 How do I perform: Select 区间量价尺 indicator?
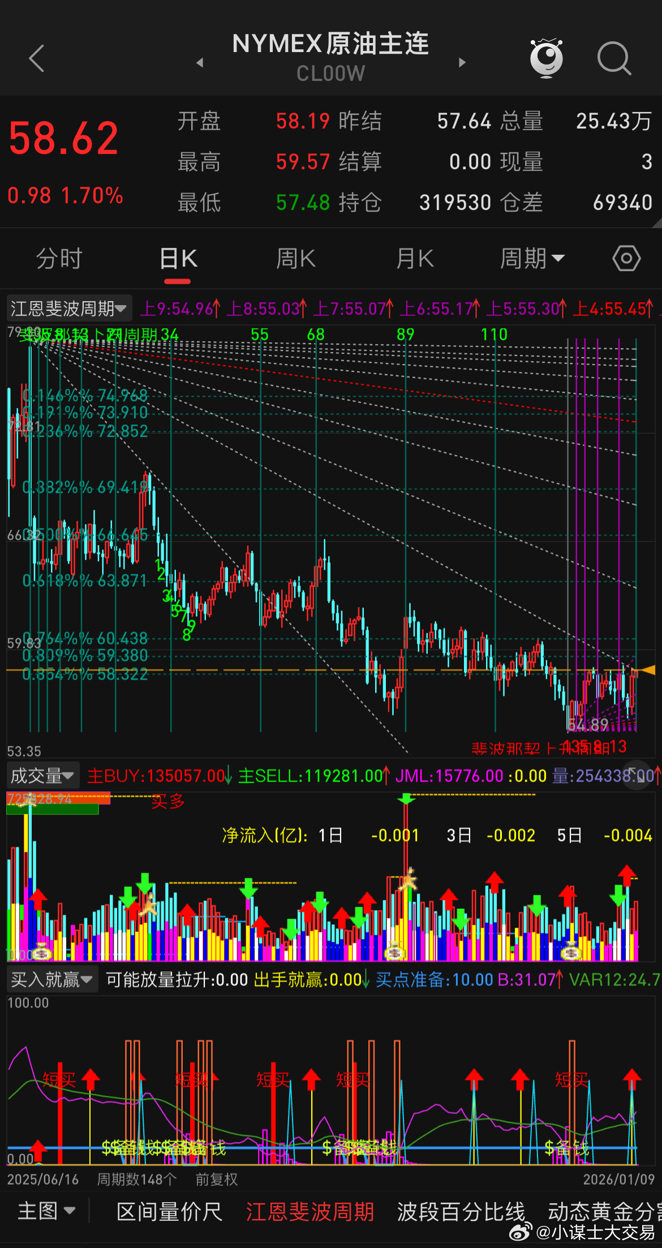point(169,1211)
